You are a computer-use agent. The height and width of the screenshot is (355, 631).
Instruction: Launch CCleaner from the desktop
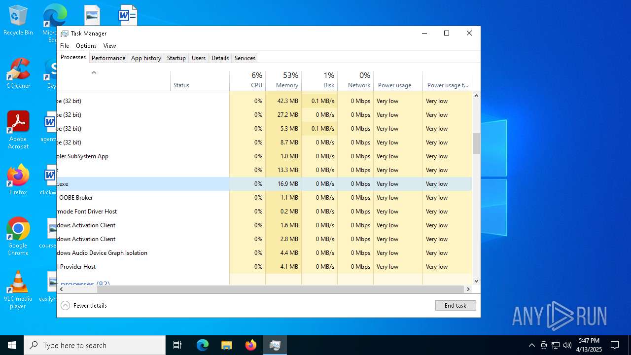tap(18, 74)
